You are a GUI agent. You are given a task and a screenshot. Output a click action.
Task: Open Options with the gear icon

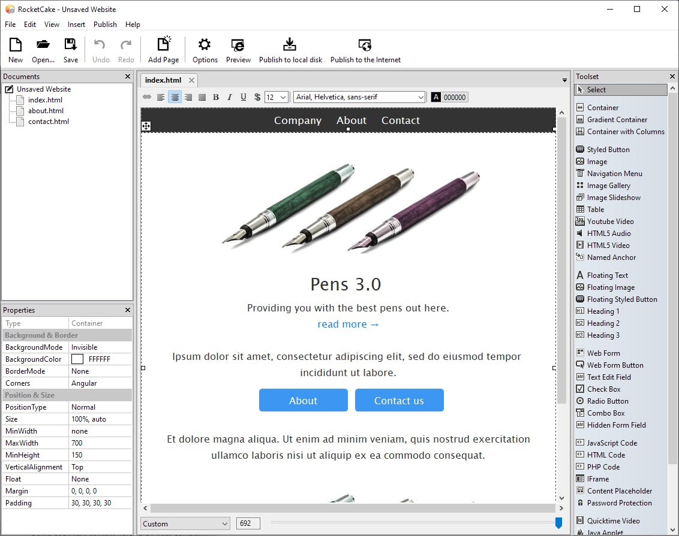[205, 44]
